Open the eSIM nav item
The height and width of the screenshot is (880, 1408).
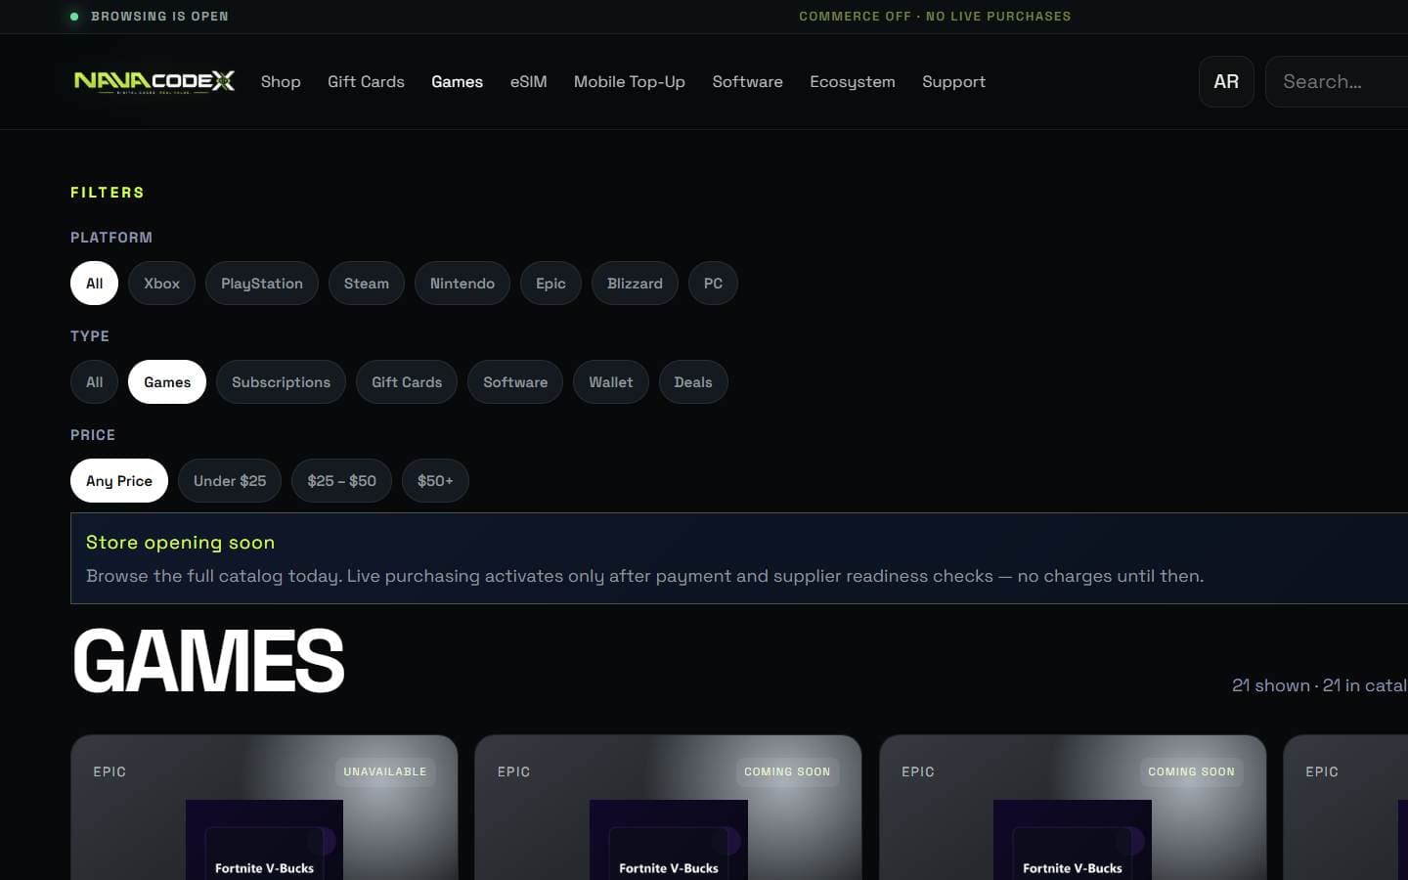click(528, 82)
